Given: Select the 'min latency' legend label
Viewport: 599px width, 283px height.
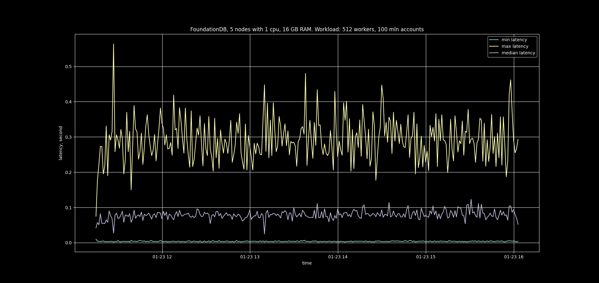Looking at the screenshot, I should (x=514, y=40).
